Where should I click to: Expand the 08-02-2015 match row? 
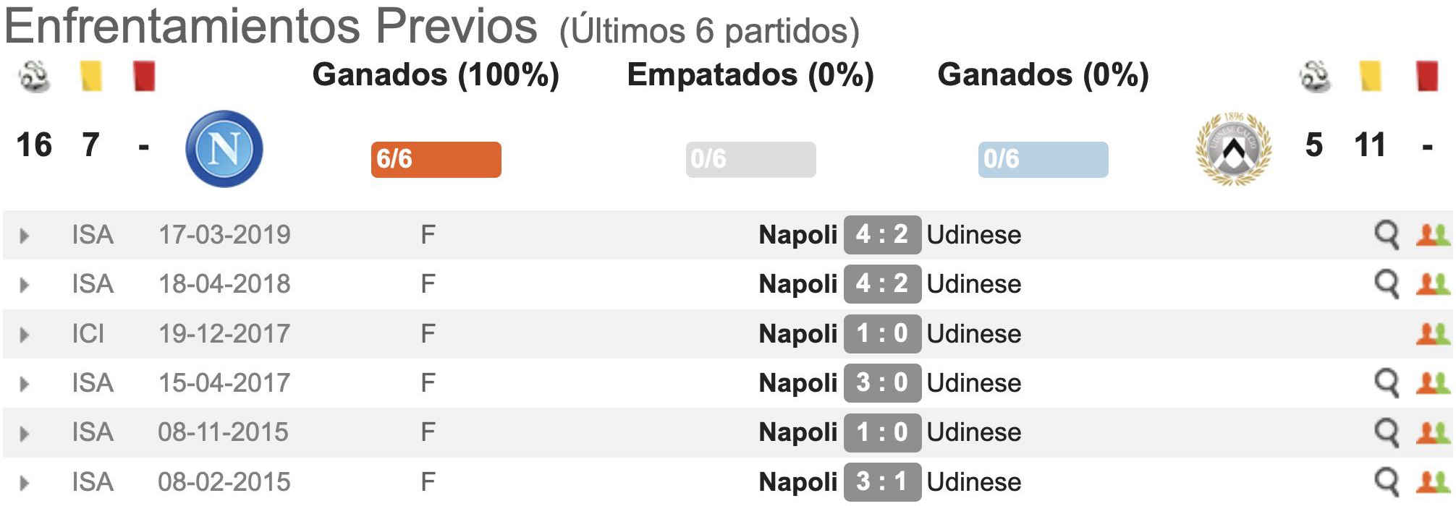click(x=25, y=483)
